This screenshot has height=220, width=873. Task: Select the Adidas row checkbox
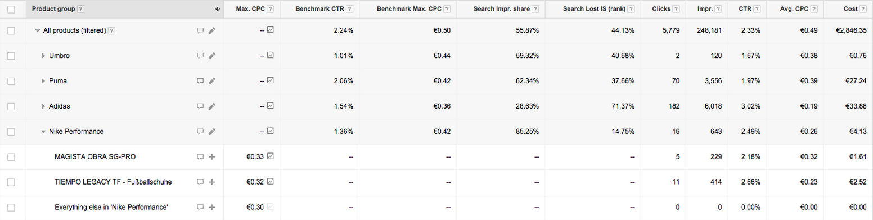point(11,106)
